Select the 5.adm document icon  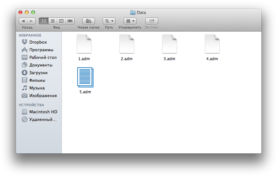pos(85,77)
